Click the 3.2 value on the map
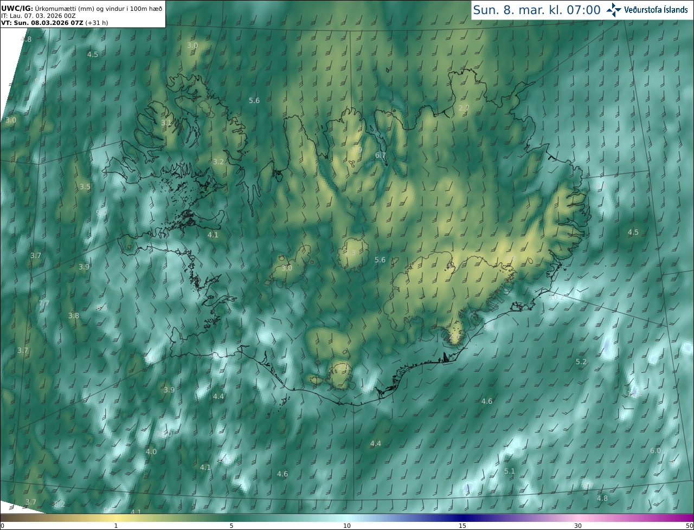Image resolution: width=694 pixels, height=530 pixels. 219,161
